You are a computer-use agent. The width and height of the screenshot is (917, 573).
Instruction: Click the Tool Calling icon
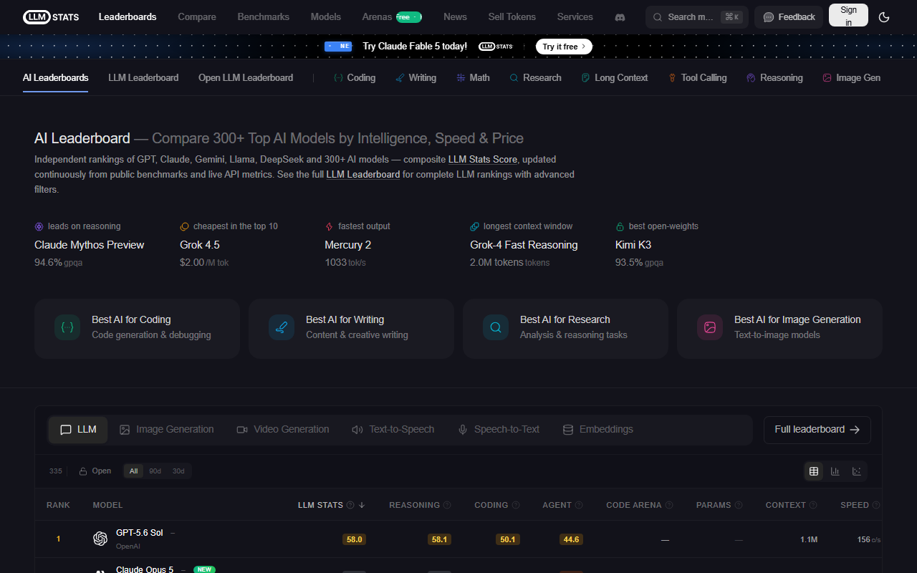[x=672, y=77]
